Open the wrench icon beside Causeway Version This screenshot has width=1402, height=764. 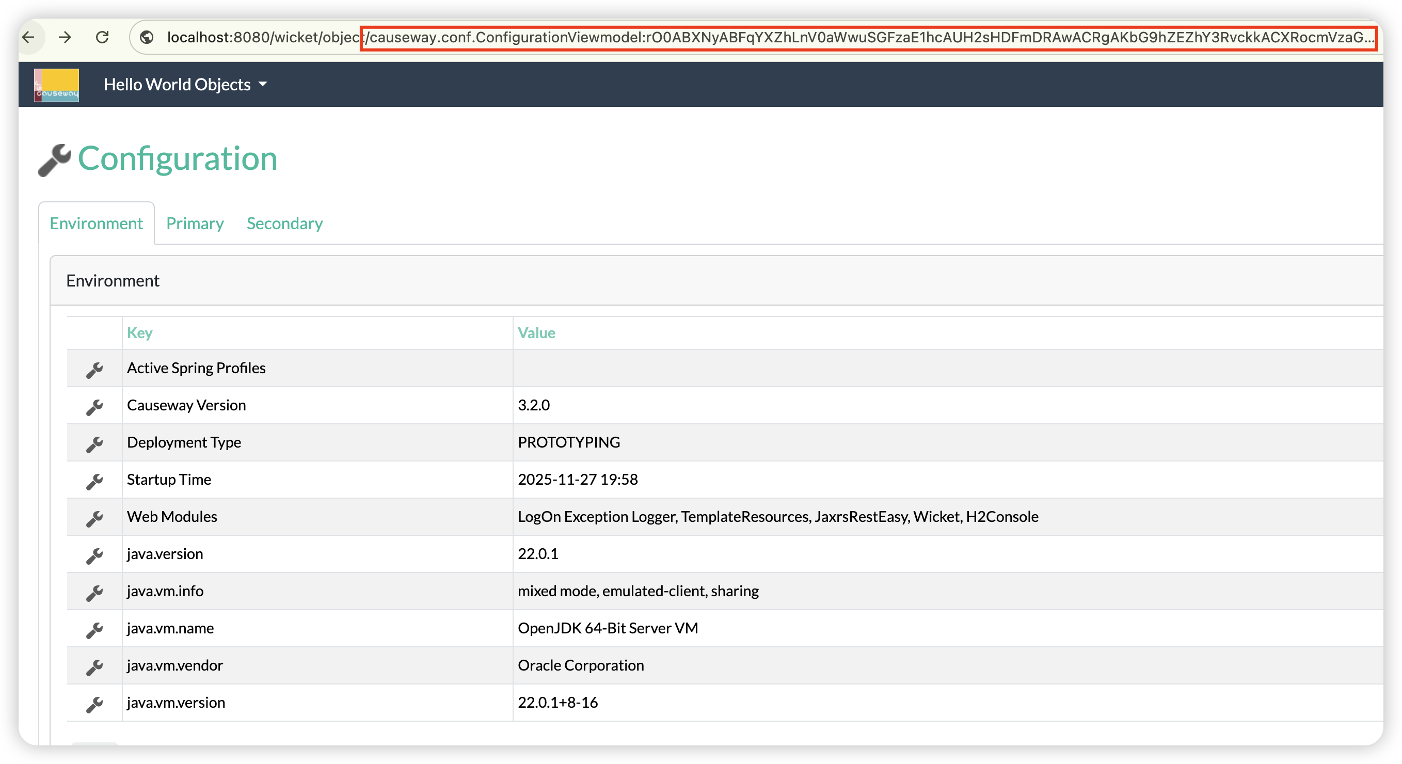[94, 406]
